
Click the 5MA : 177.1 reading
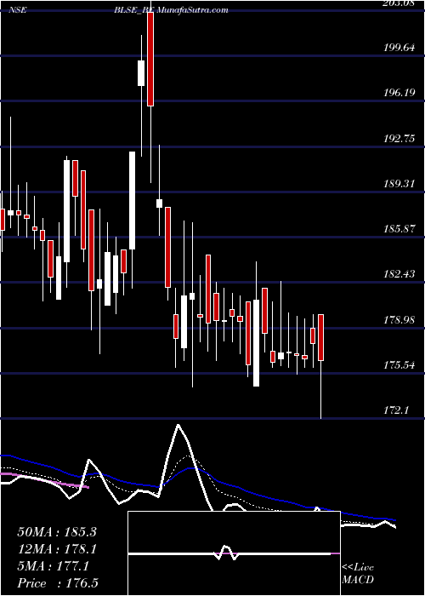click(53, 566)
